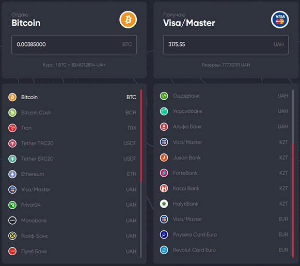Select the Tron icon in the give list
The height and width of the screenshot is (266, 300).
[x=12, y=128]
